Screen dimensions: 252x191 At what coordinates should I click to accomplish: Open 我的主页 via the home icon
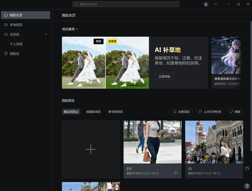point(6,15)
